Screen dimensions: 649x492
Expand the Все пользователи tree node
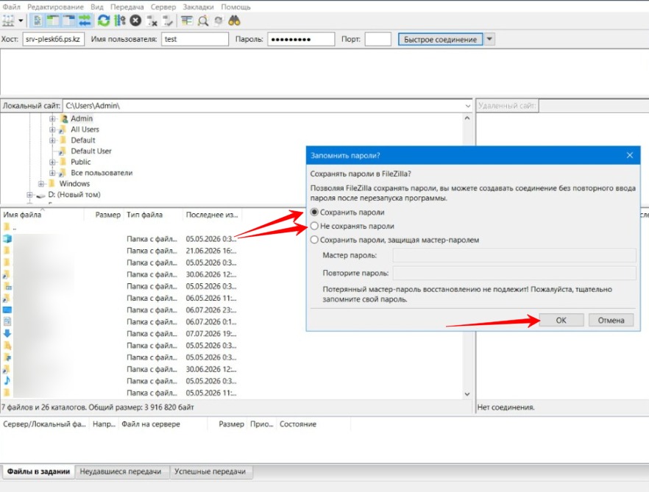point(52,173)
